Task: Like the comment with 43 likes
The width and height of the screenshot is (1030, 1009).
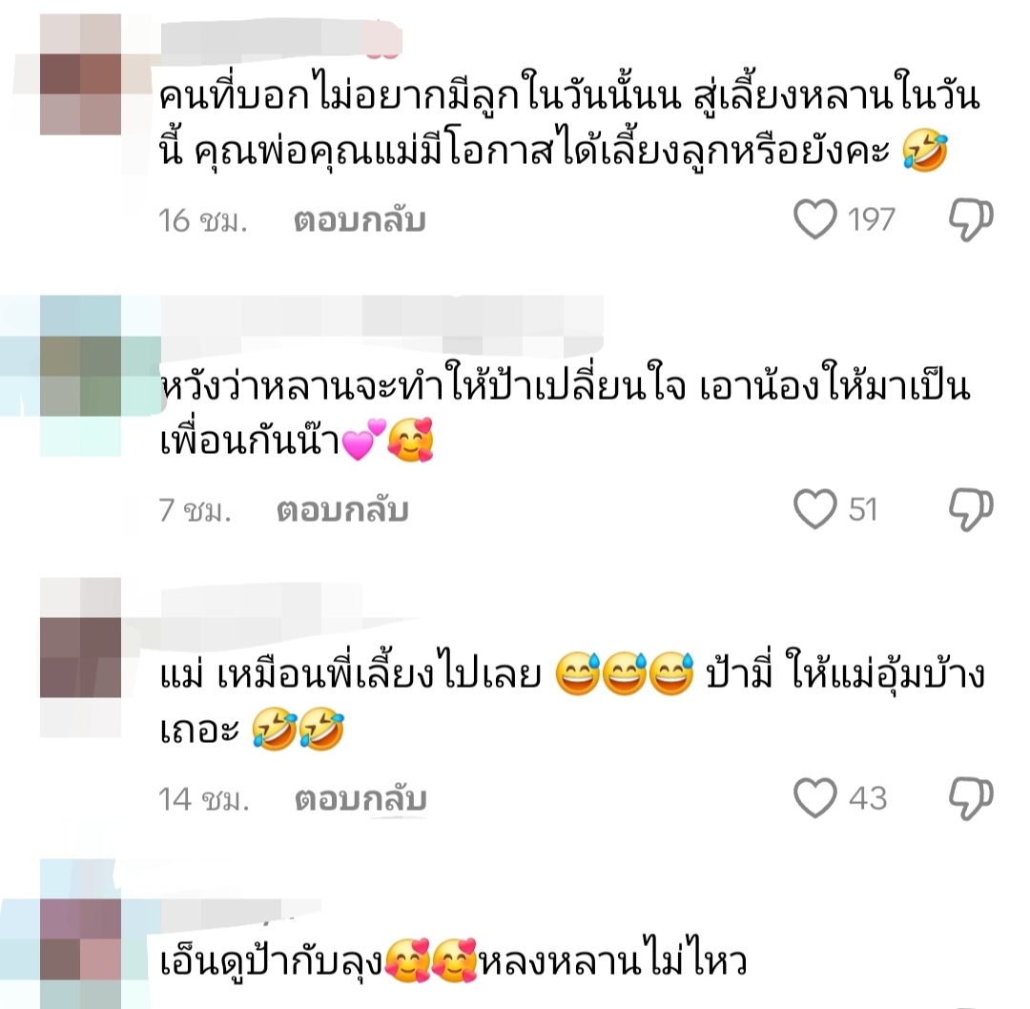Action: coord(815,798)
